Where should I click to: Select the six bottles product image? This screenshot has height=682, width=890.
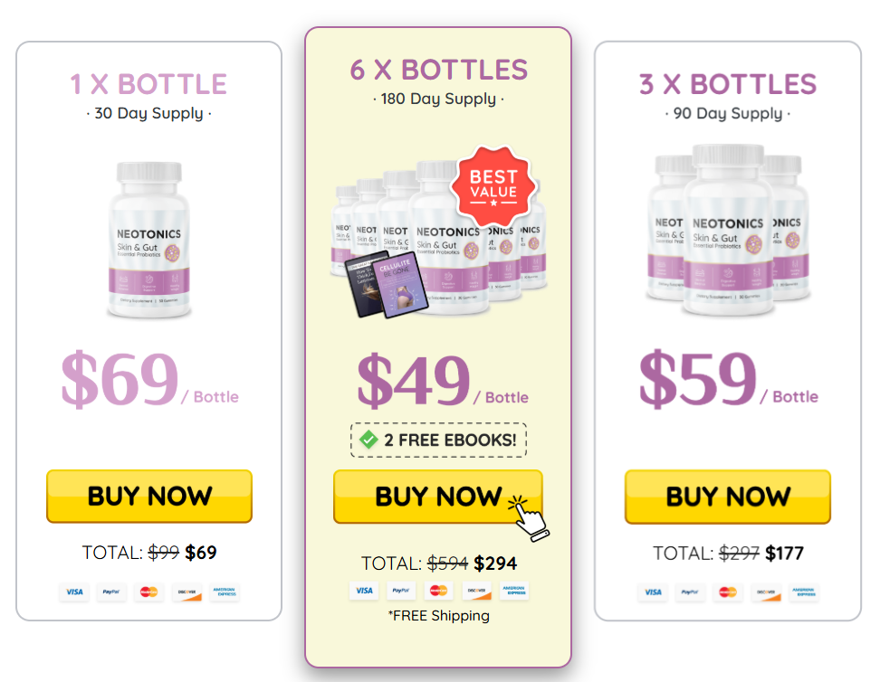(439, 238)
